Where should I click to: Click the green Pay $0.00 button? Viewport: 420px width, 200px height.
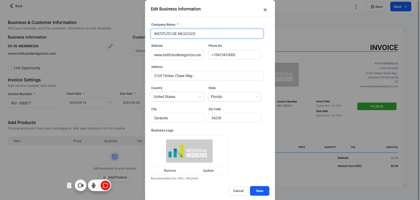pyautogui.click(x=377, y=106)
